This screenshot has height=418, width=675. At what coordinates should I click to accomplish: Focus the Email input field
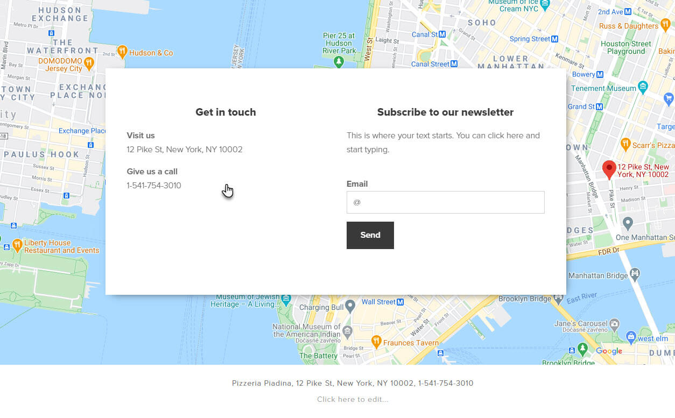coord(445,202)
